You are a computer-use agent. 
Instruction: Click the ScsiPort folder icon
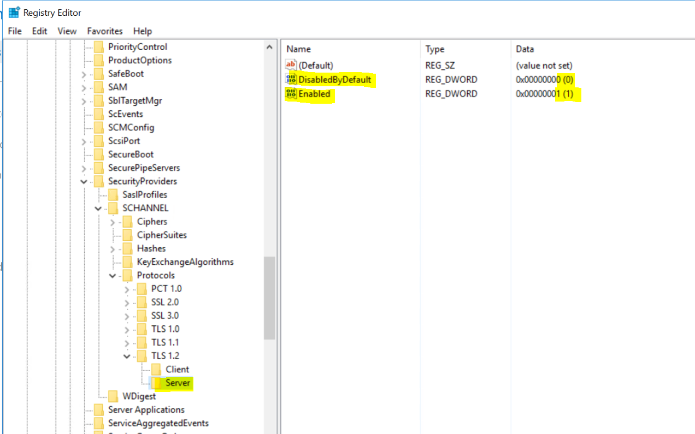pos(99,141)
